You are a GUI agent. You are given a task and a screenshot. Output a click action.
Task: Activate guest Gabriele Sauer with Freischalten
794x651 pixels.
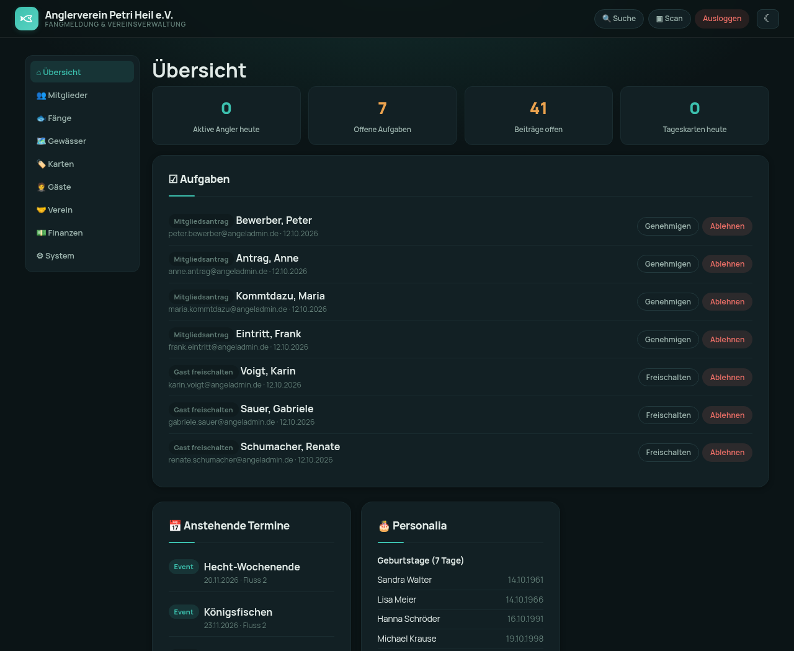[669, 415]
